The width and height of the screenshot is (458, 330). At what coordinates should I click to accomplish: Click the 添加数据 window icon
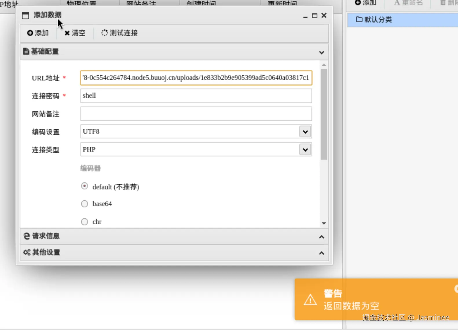click(x=25, y=15)
